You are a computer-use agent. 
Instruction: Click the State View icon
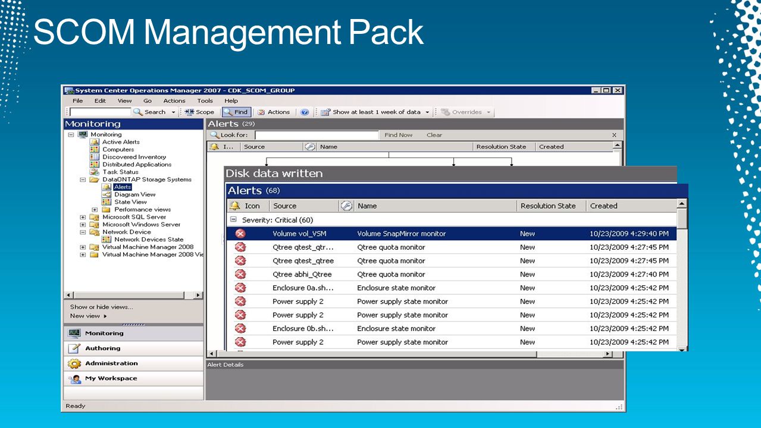click(107, 202)
